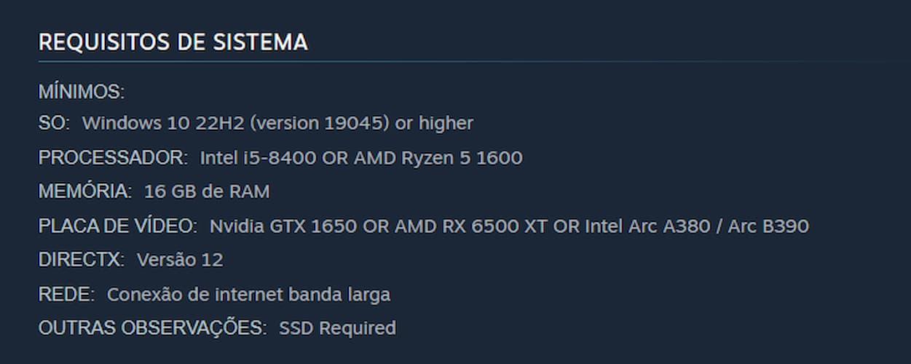Click the REQUISITOS DE SISTEMA heading
911x364 pixels.
click(173, 42)
